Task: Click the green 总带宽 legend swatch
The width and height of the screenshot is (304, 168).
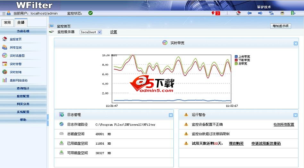Action: 236,63
